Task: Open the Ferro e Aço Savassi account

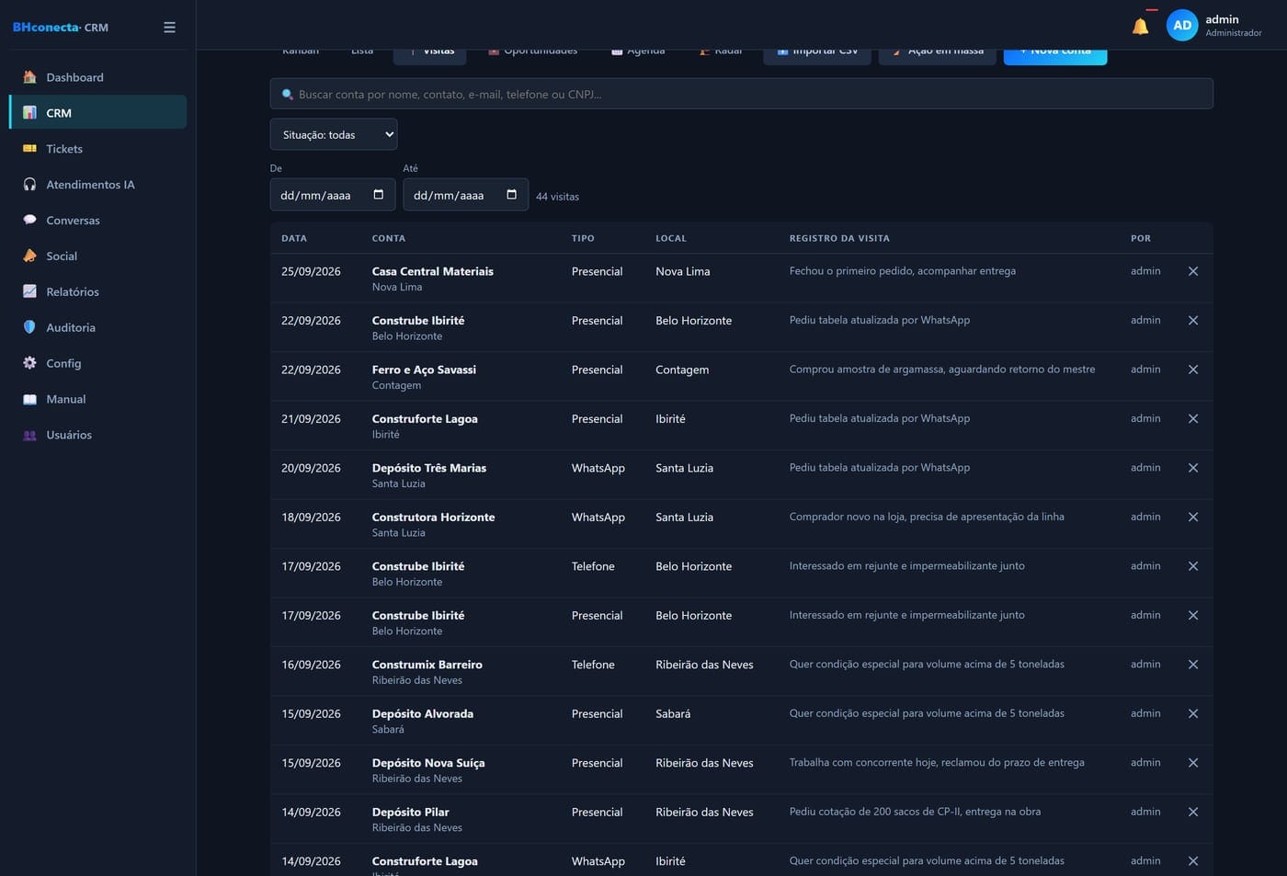Action: [x=424, y=370]
